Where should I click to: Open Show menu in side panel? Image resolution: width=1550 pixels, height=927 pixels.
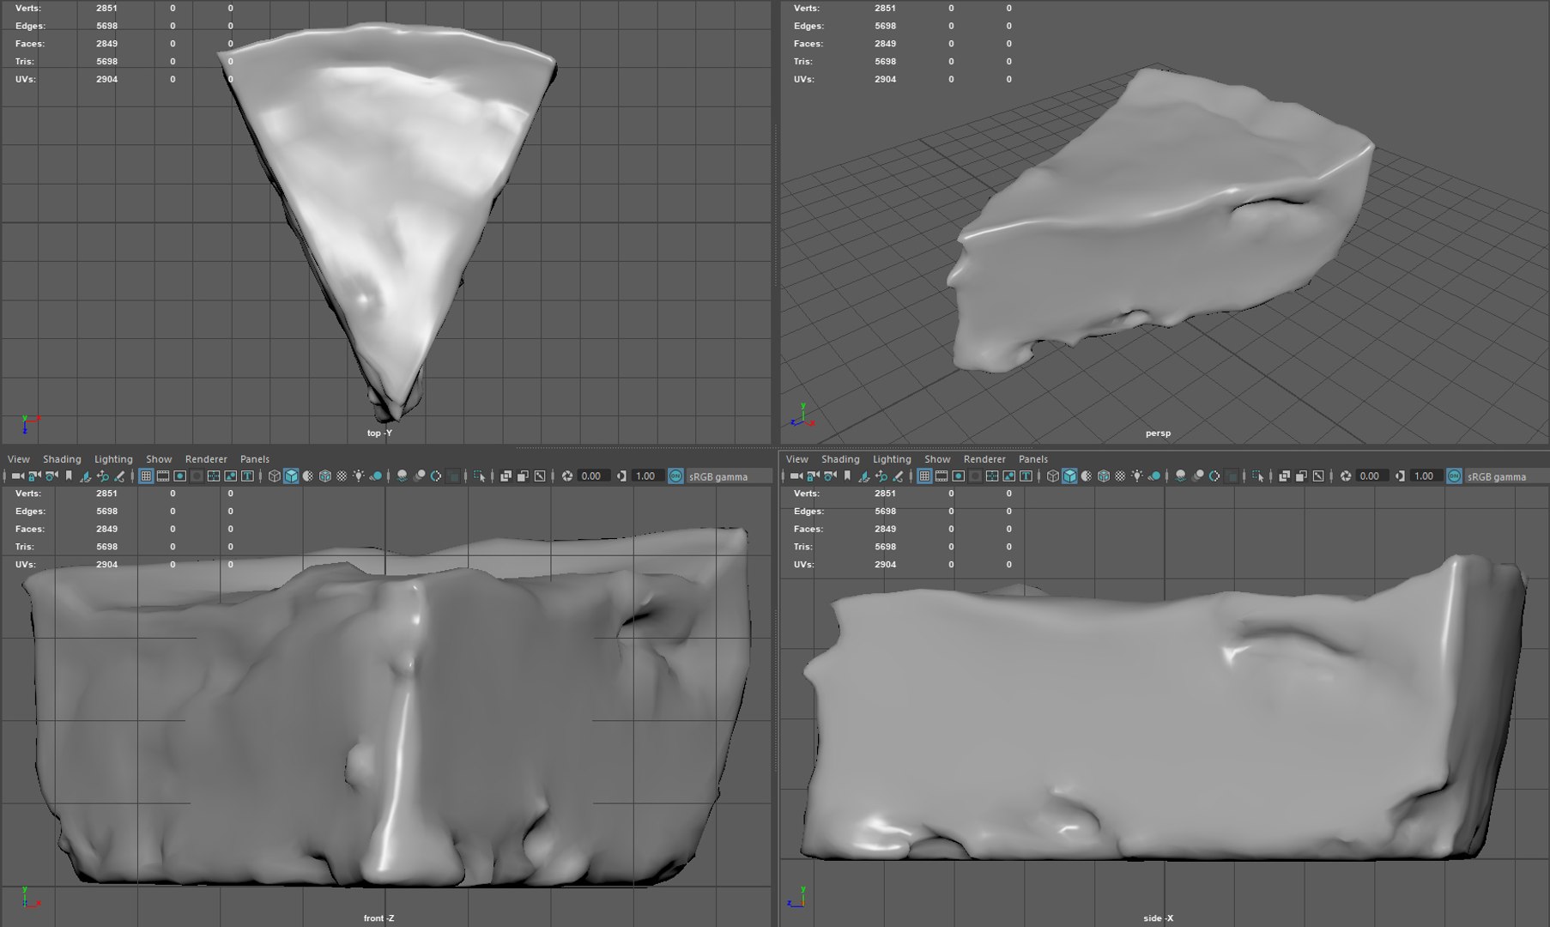pyautogui.click(x=937, y=459)
